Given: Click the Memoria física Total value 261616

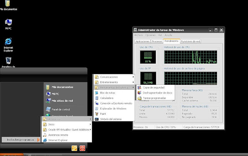Looking at the screenshot, I should pos(212,94).
